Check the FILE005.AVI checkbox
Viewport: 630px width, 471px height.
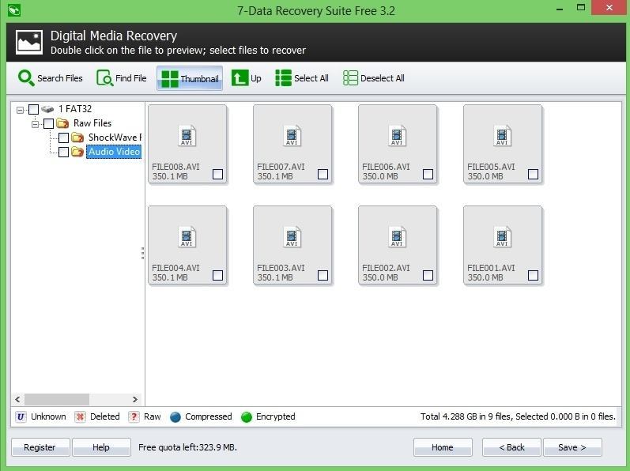point(534,175)
